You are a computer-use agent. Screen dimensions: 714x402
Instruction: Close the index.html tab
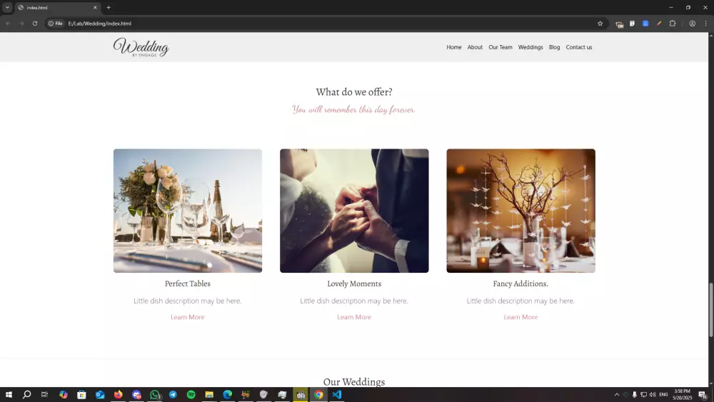[95, 8]
